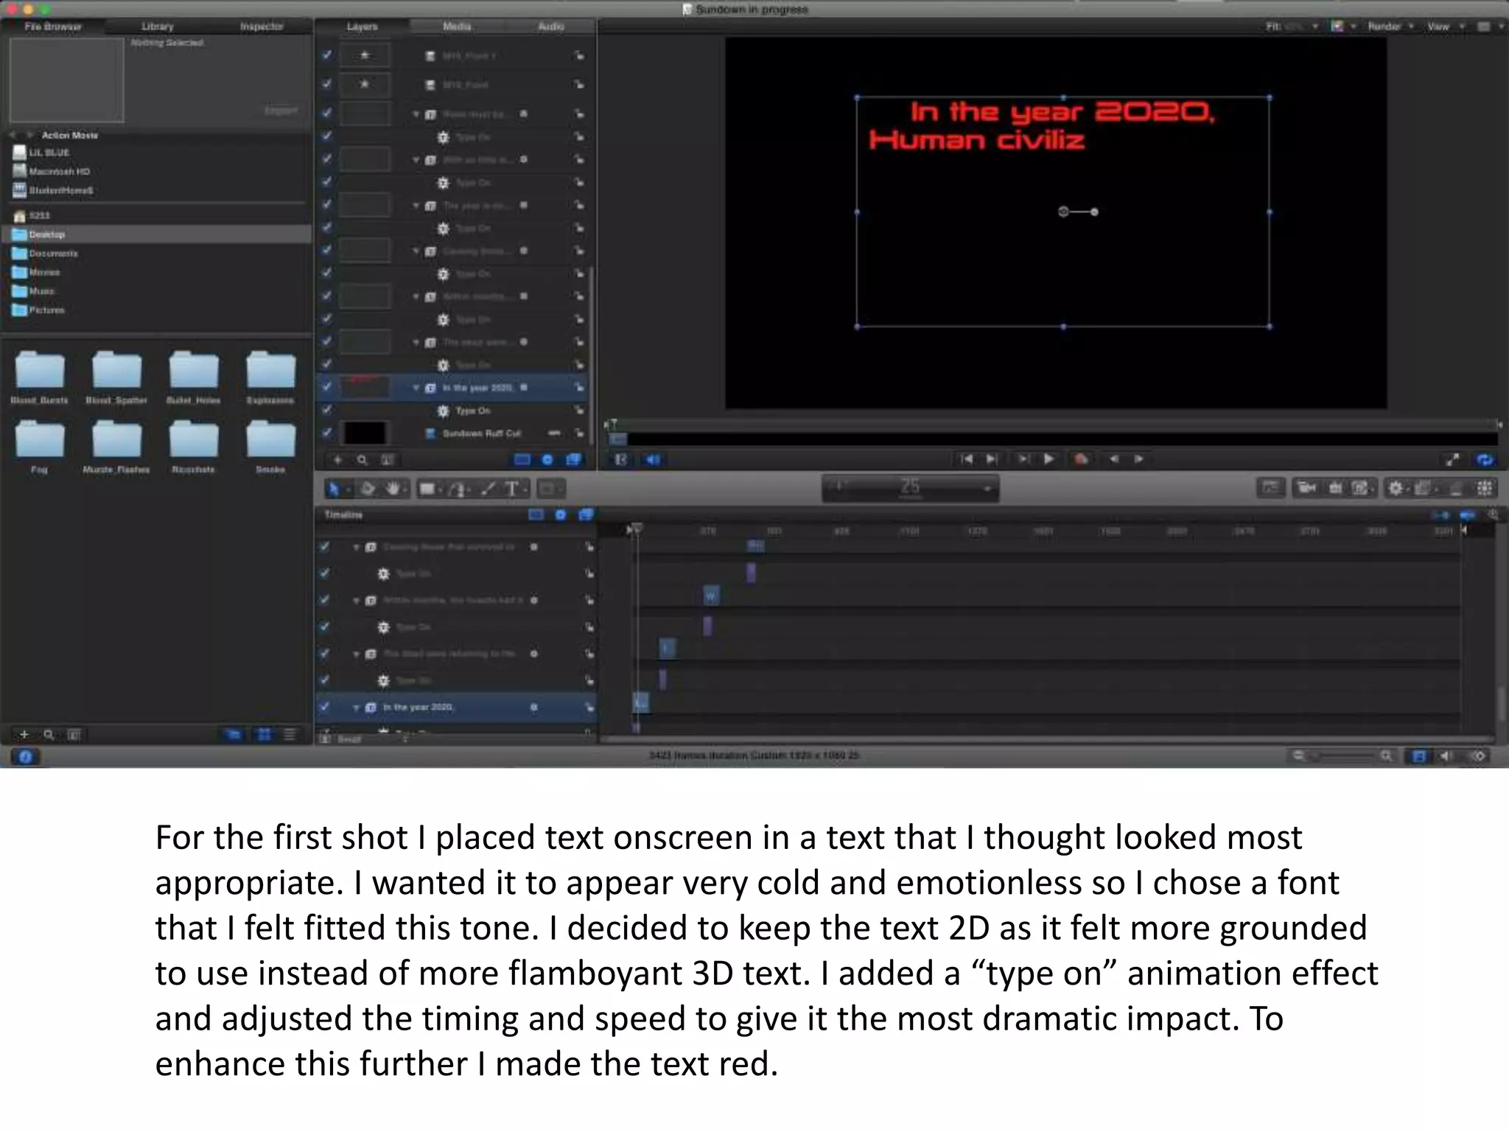The image size is (1509, 1132).
Task: Switch to the Library tab
Action: [157, 27]
